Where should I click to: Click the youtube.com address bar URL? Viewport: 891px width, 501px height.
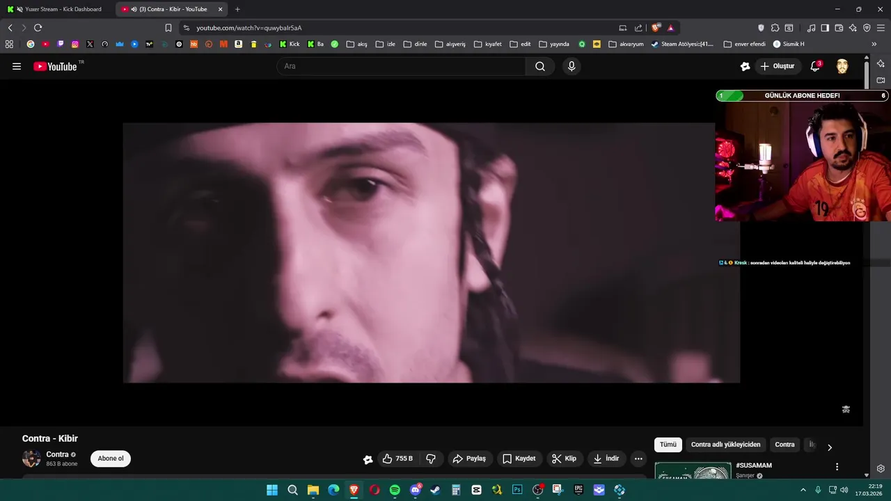coord(249,28)
